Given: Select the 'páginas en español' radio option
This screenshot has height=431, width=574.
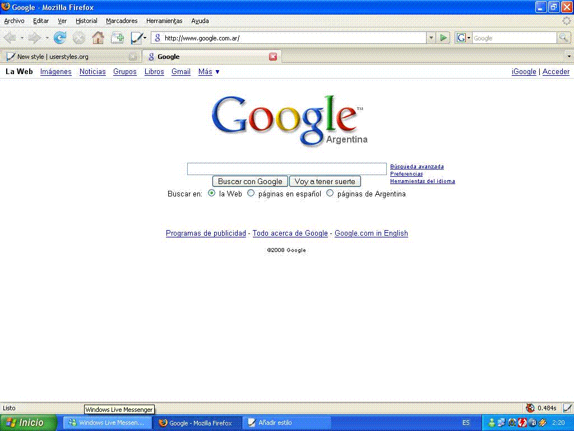Looking at the screenshot, I should tap(251, 193).
